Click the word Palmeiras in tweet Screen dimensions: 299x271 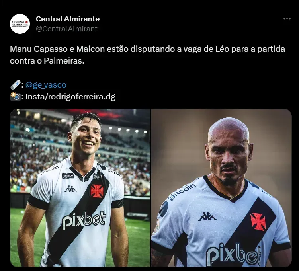coord(64,61)
